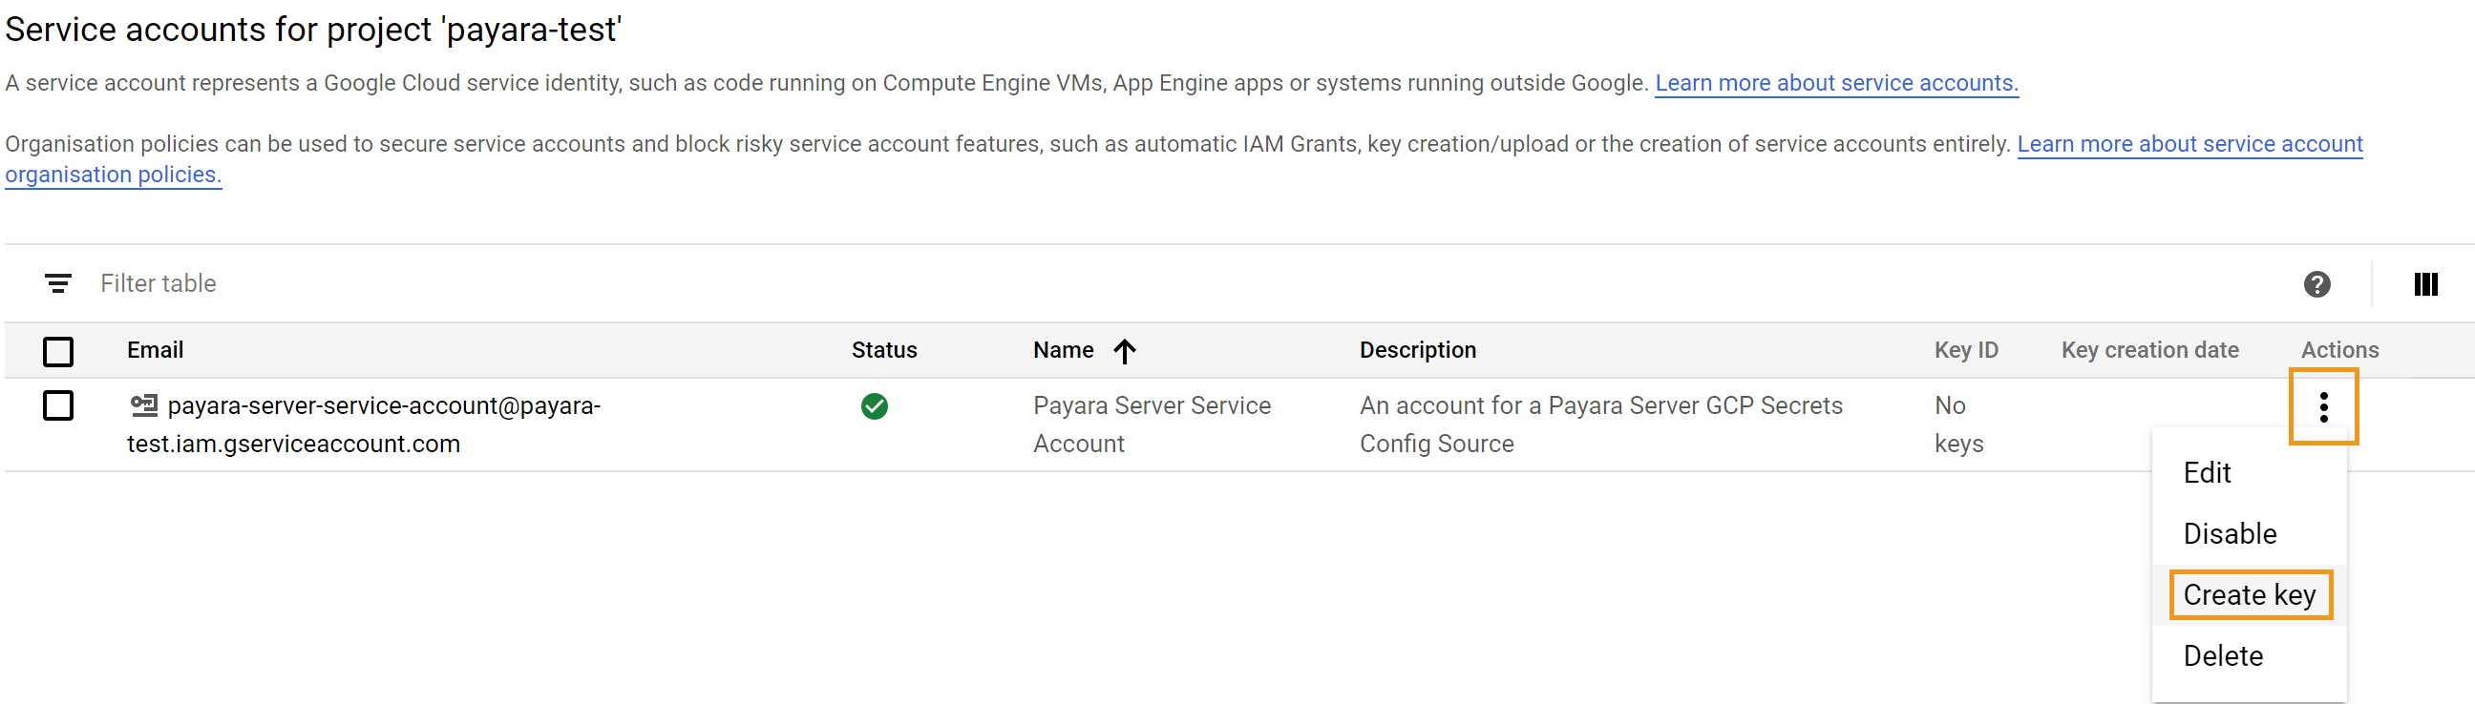Open Learn more about service accounts link
This screenshot has width=2475, height=704.
(x=1836, y=84)
